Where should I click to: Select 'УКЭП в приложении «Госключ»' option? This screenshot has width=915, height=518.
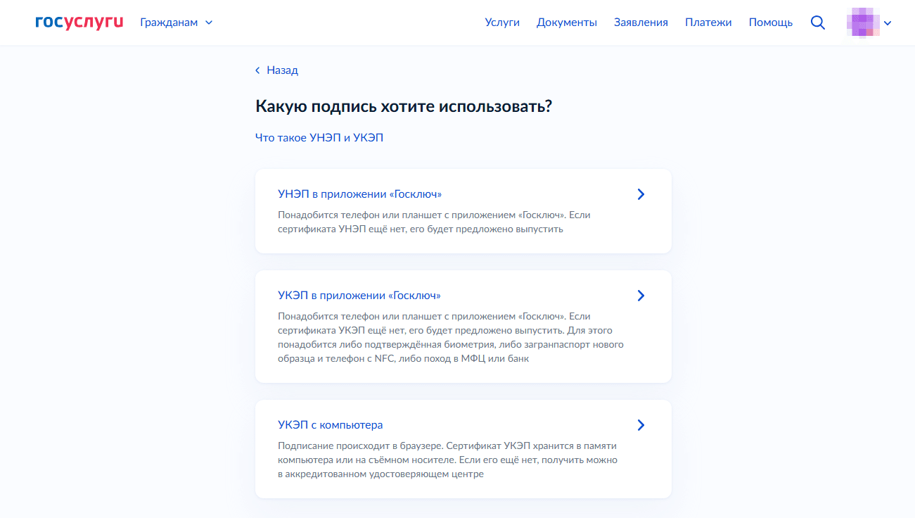[x=463, y=327]
